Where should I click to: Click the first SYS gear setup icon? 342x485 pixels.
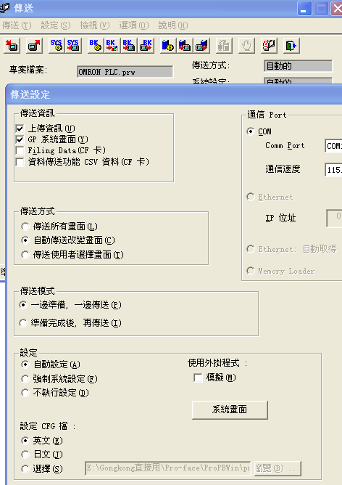(x=57, y=46)
